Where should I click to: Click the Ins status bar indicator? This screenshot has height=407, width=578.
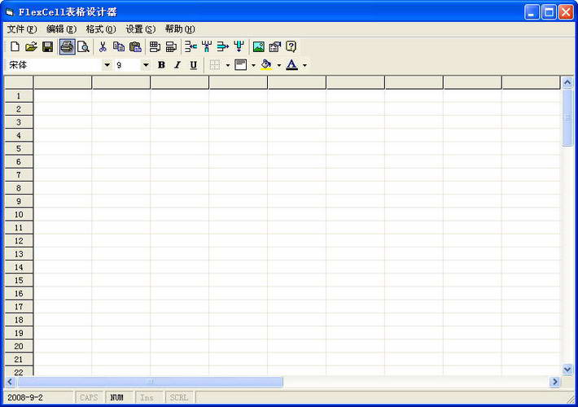147,398
